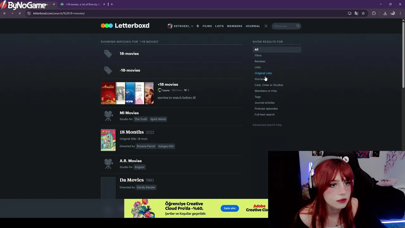405x228 pixels.
Task: Click the site info icon in address bar
Action: pyautogui.click(x=29, y=13)
